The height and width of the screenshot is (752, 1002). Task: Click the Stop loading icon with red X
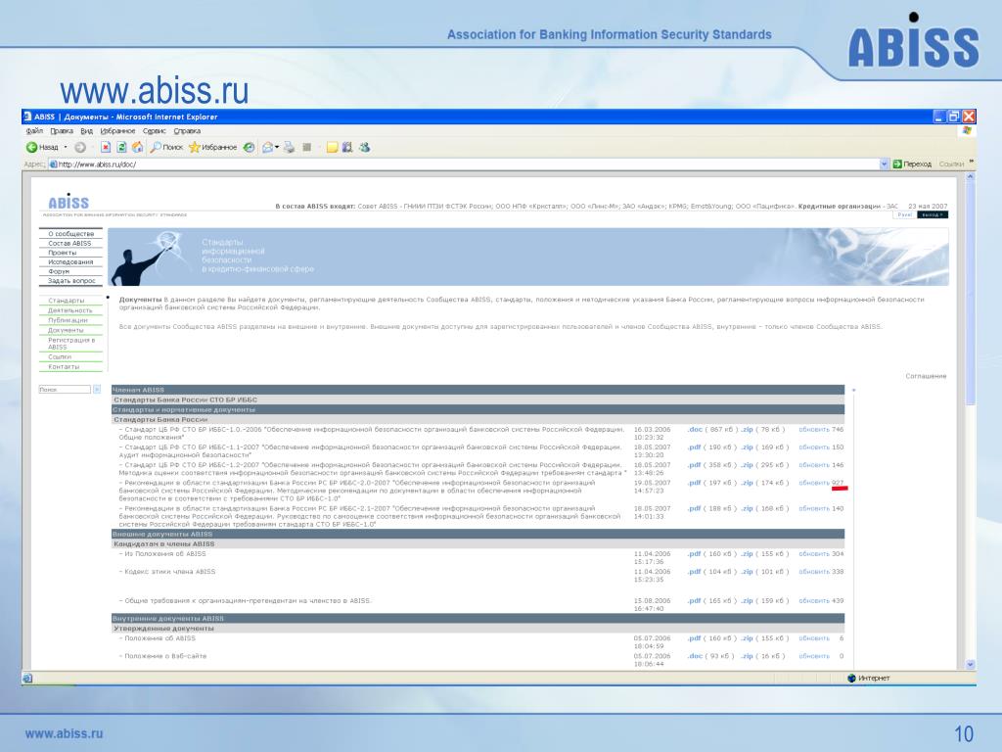(x=106, y=147)
